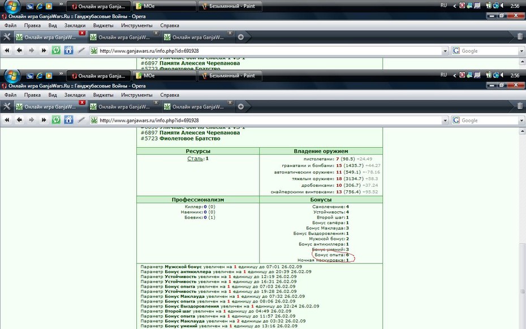Click the Fast Forward button in the lower Opera toolbar
This screenshot has width=526, height=329.
click(x=44, y=120)
